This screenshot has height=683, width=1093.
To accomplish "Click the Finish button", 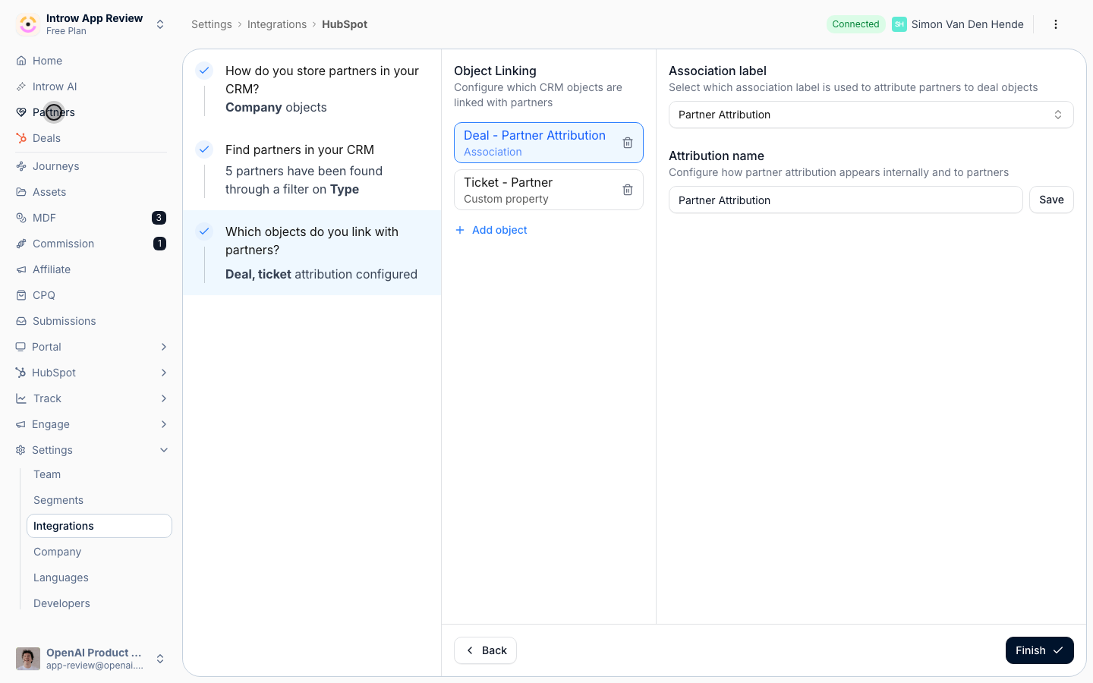I will (x=1039, y=650).
